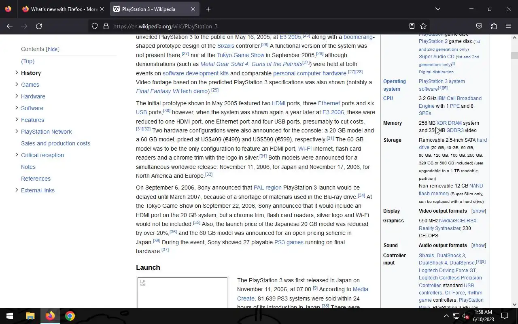
Task: Expand the Features section in Contents
Action: (x=17, y=119)
